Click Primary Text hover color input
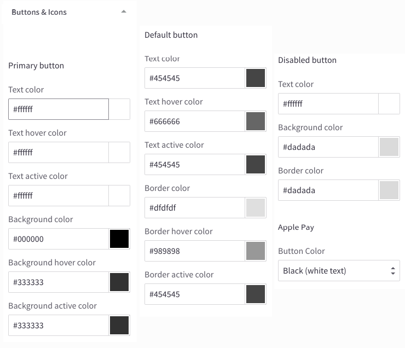This screenshot has height=348, width=405. click(59, 153)
